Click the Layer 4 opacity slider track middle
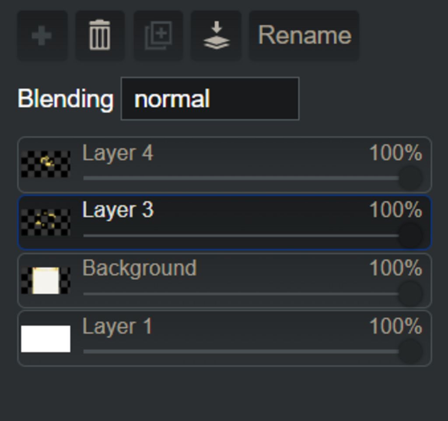Viewport: 448px width, 421px height. tap(241, 178)
